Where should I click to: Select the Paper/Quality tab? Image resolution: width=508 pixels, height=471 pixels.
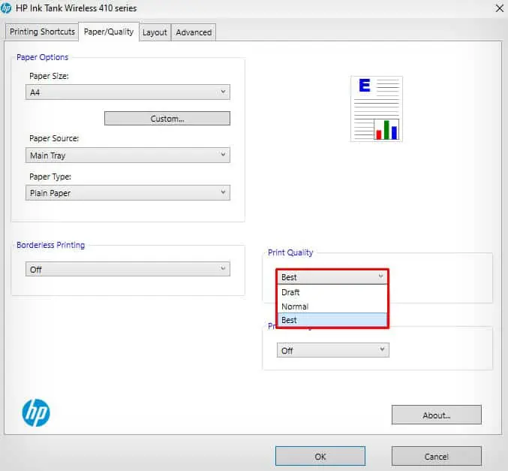point(109,32)
